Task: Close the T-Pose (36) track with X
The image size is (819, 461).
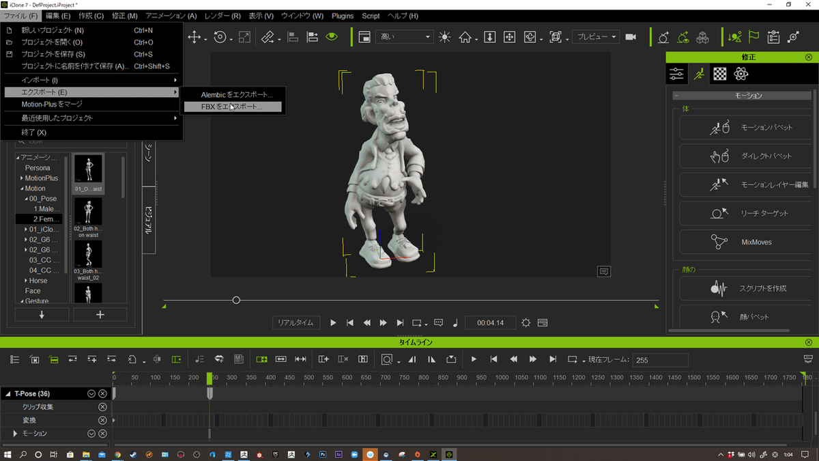Action: click(102, 393)
